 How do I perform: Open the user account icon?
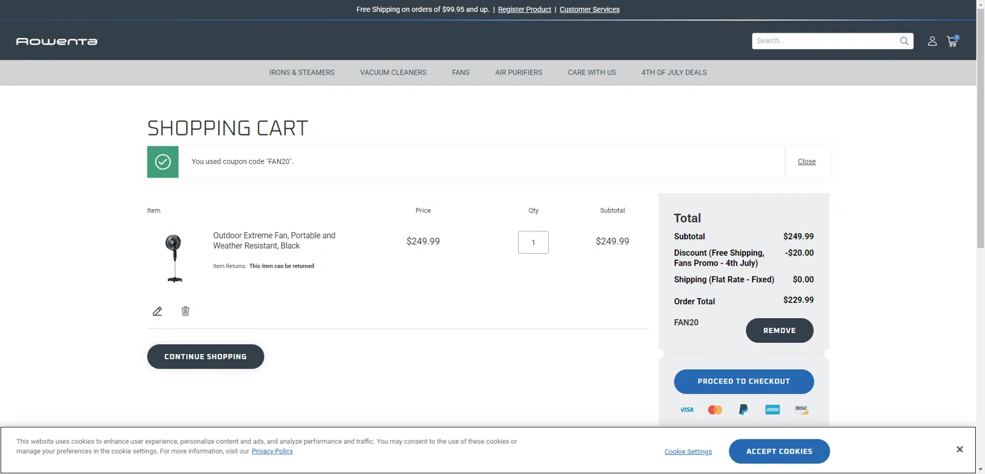932,41
